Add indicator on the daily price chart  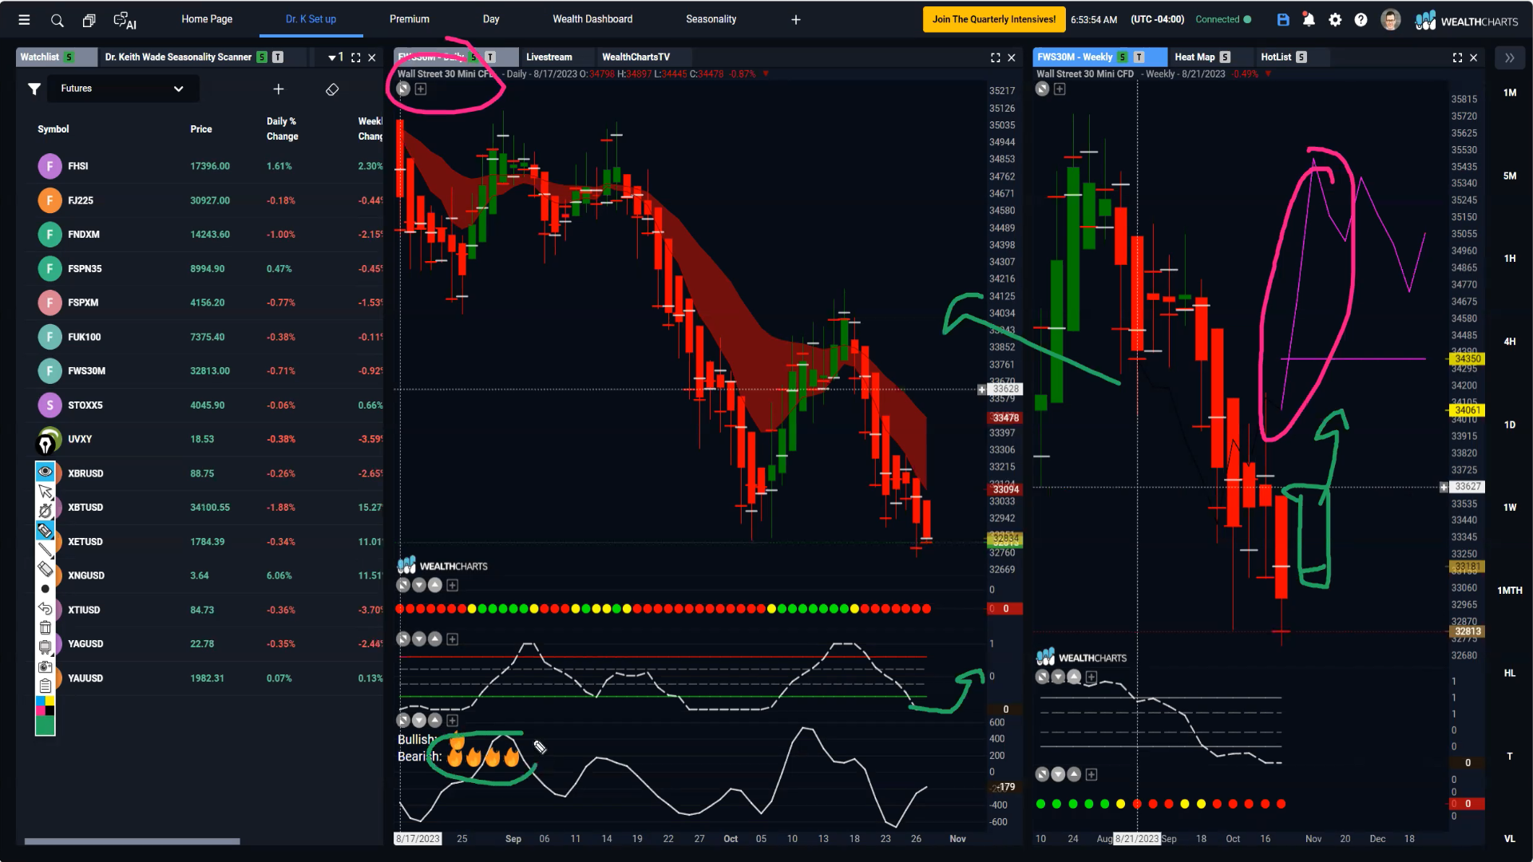(x=421, y=89)
